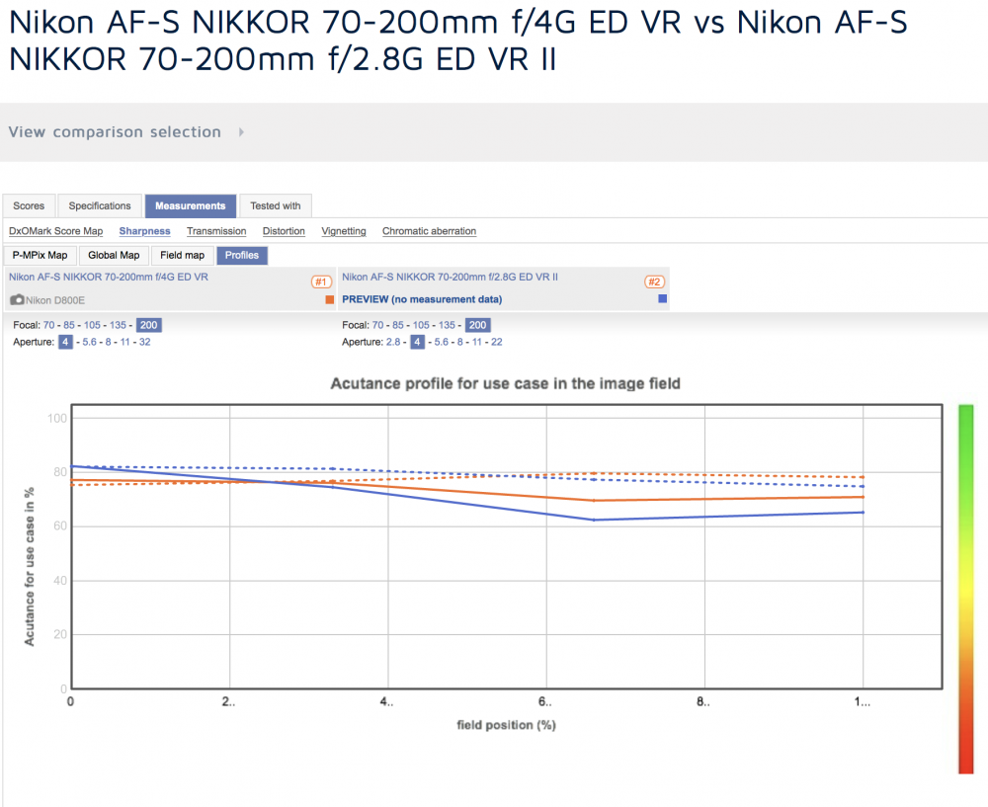
Task: Open the Field map view
Action: point(182,255)
